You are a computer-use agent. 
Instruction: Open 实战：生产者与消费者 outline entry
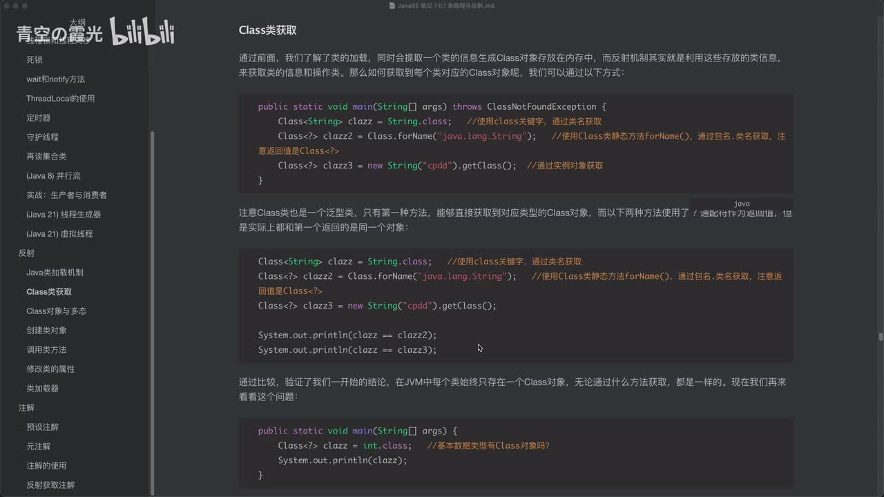67,195
